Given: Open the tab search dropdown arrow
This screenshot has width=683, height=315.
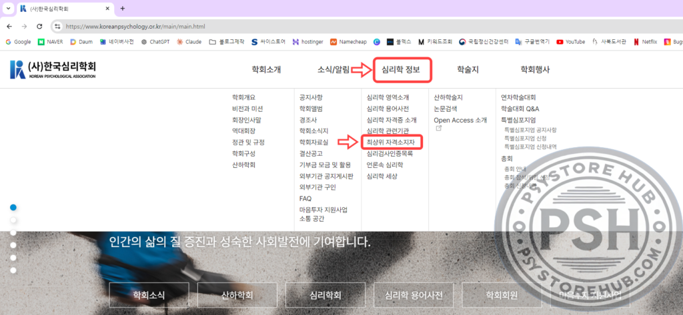Looking at the screenshot, I should click(x=8, y=8).
